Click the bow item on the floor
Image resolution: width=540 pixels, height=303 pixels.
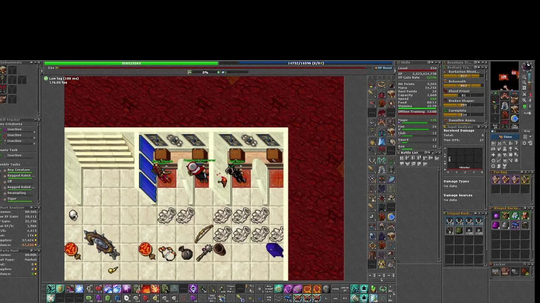[204, 234]
